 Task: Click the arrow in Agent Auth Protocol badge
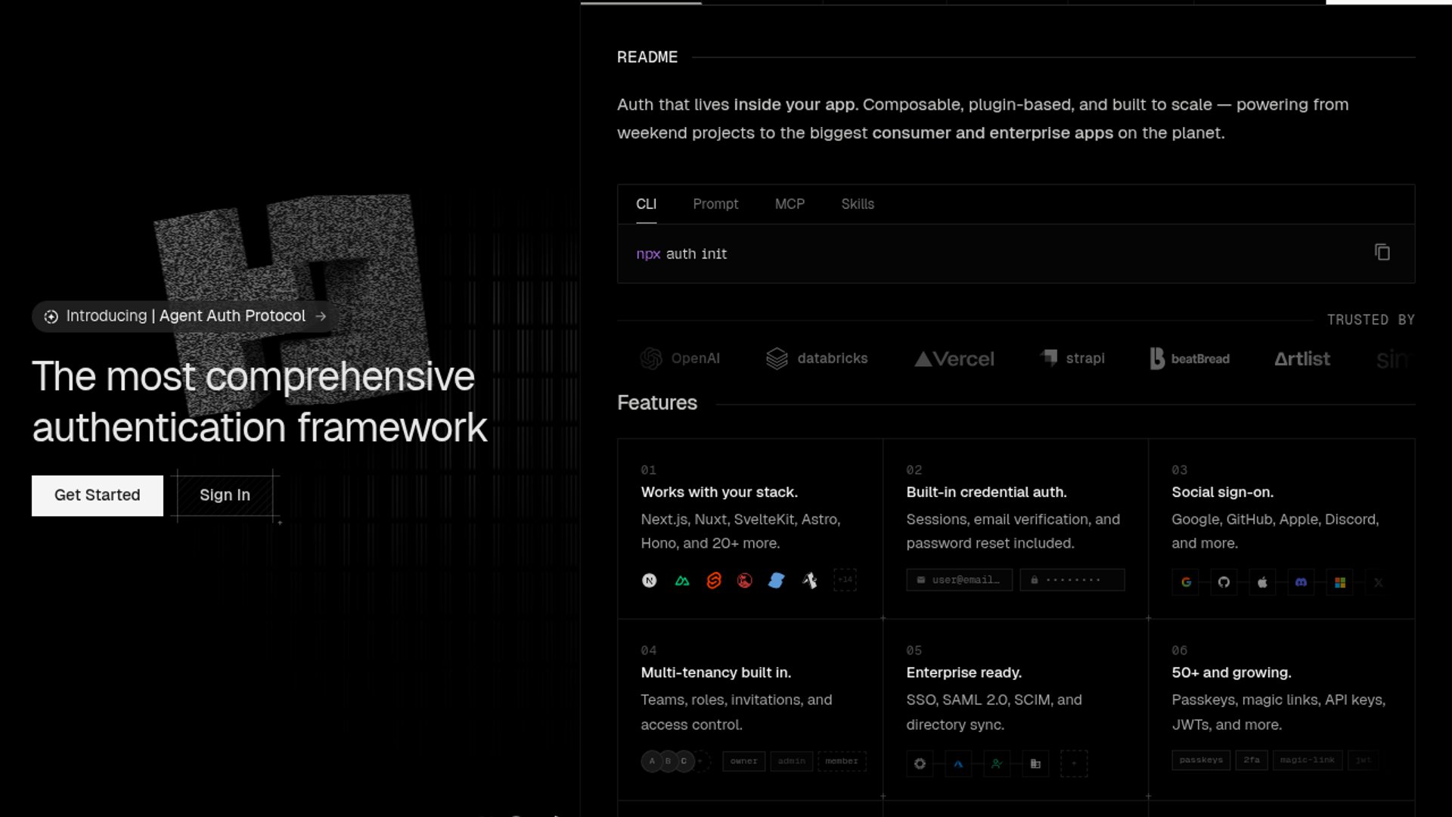coord(321,316)
